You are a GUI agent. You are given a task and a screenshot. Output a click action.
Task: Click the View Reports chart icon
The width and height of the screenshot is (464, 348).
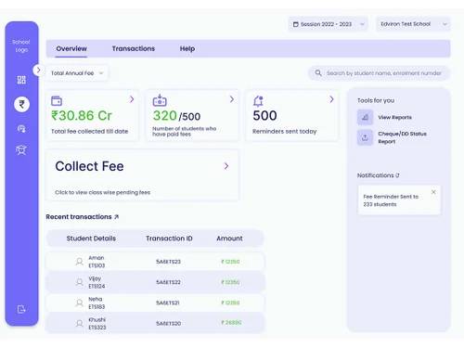click(x=365, y=117)
